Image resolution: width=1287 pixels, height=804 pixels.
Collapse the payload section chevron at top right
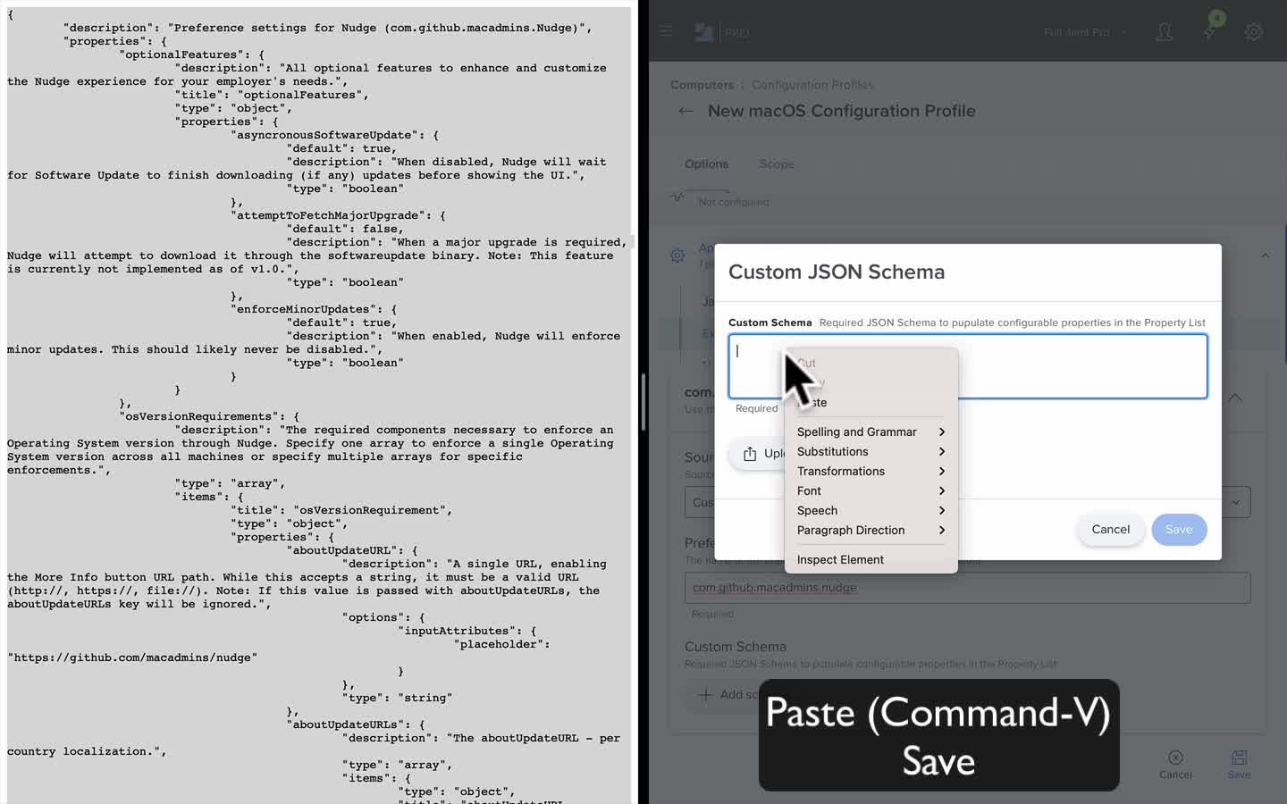[1265, 255]
